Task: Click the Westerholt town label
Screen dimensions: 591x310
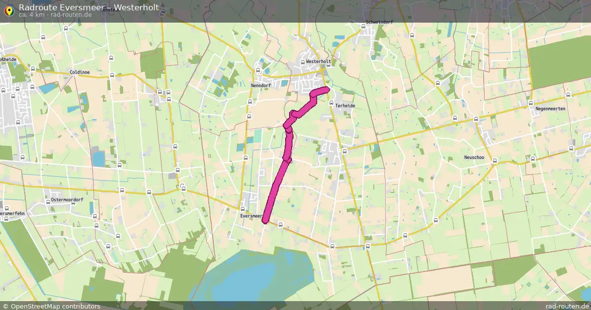Action: coord(318,62)
